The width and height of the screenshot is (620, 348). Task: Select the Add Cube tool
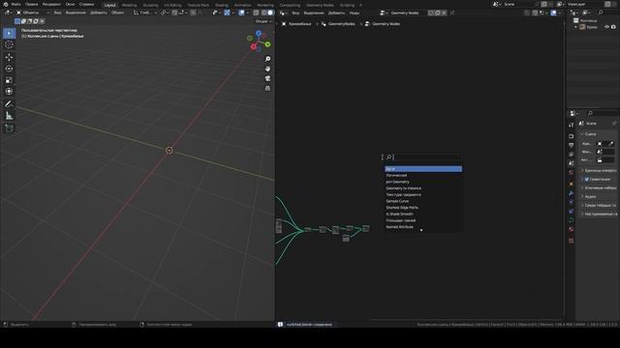(9, 129)
